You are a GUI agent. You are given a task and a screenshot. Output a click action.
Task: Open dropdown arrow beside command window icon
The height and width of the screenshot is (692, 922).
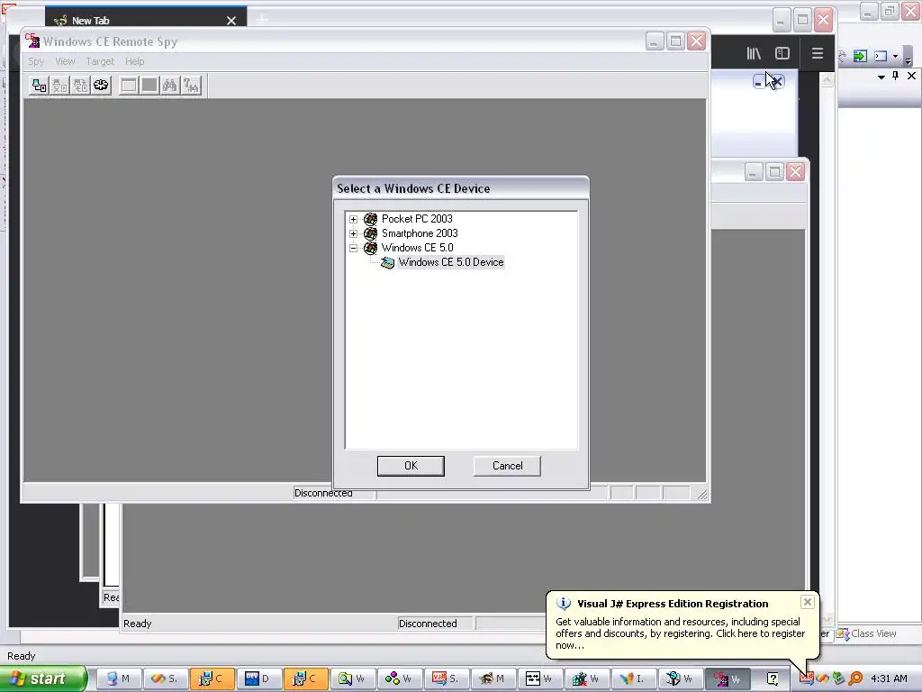(895, 57)
